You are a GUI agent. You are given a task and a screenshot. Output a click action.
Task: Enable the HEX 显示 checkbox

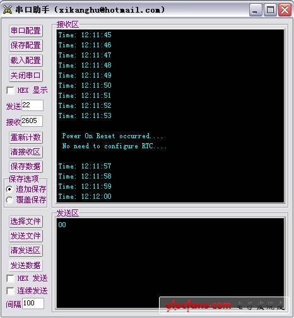10,90
